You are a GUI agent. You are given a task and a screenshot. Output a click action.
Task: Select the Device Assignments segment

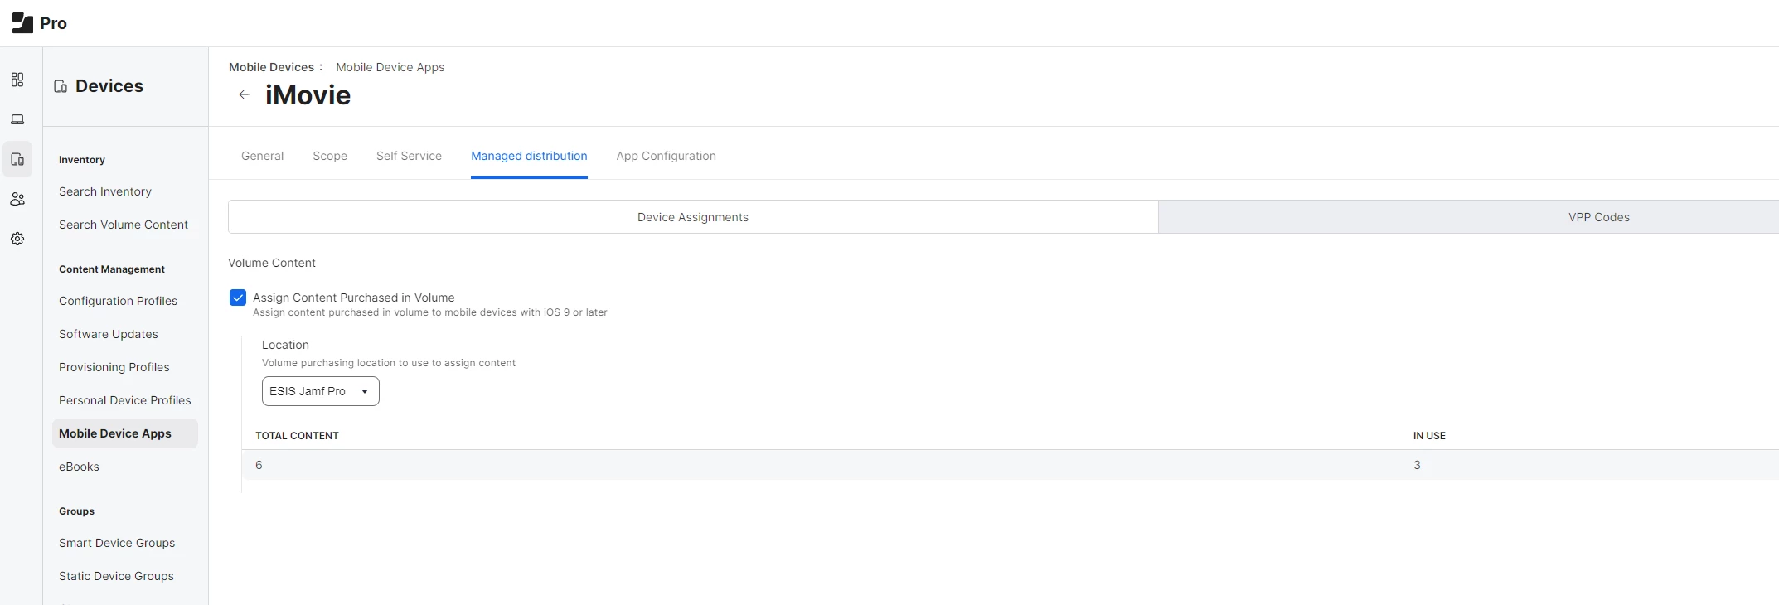[x=693, y=217]
